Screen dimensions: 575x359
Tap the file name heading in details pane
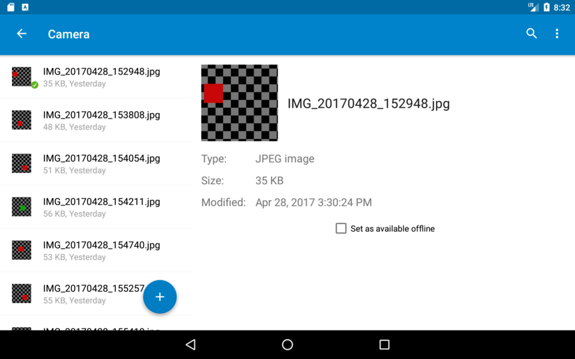coord(369,104)
